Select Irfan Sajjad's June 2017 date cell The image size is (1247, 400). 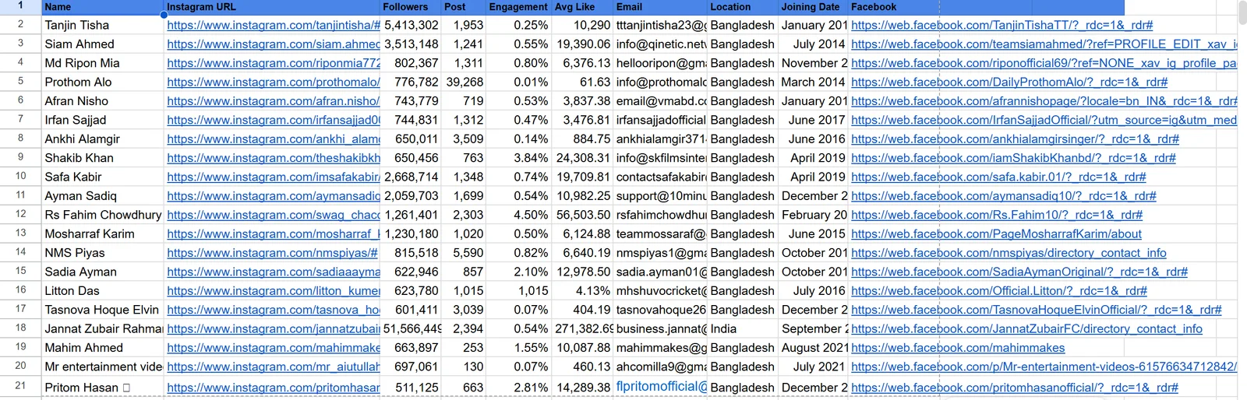pyautogui.click(x=813, y=120)
